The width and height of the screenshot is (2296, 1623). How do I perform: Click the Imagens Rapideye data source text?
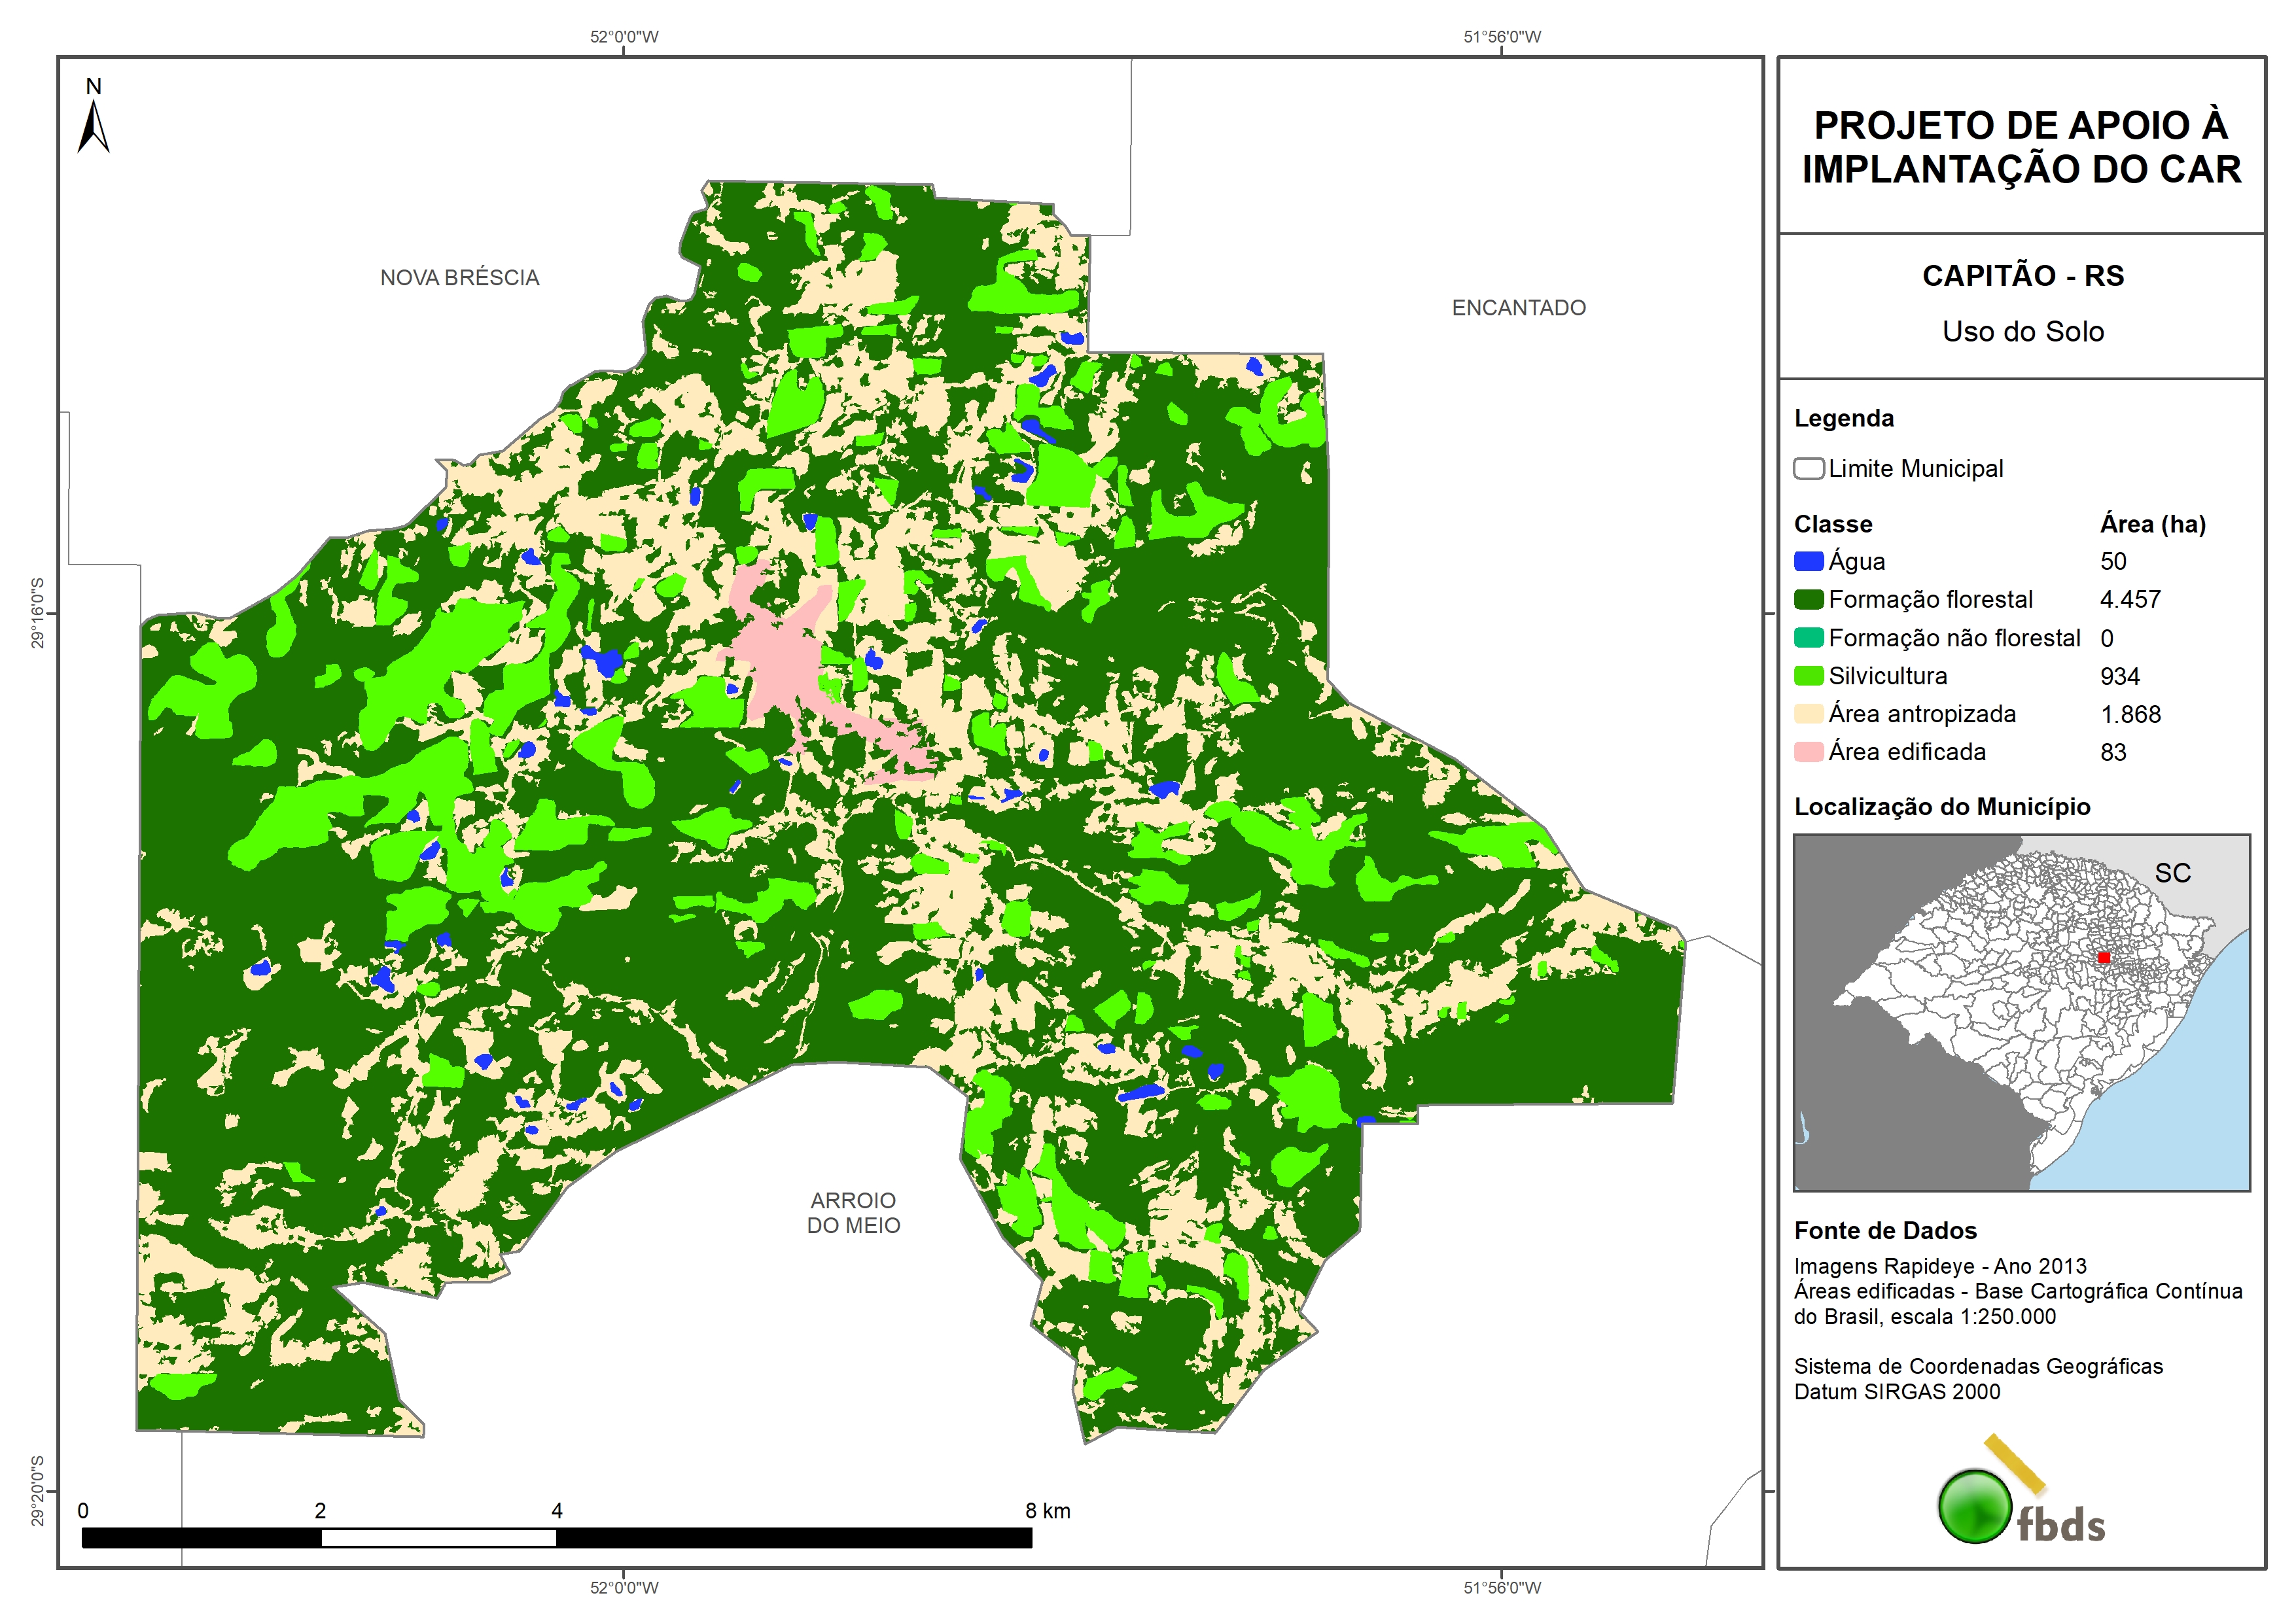pos(1939,1266)
